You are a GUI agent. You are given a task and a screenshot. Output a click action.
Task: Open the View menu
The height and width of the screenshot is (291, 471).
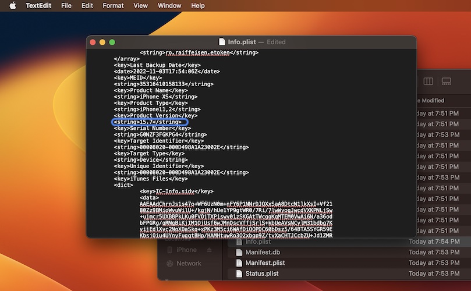[140, 5]
